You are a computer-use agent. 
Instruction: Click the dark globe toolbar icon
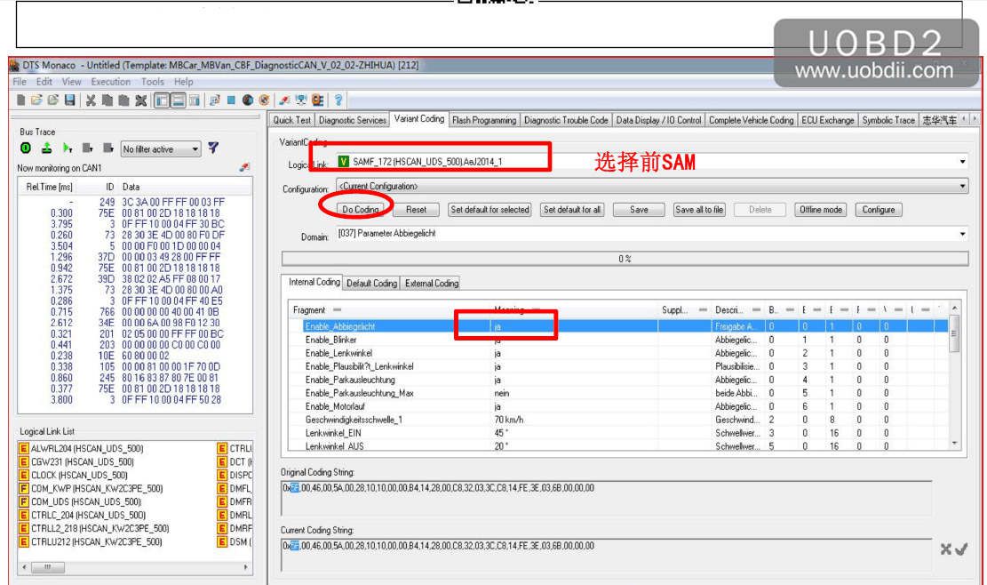pyautogui.click(x=248, y=100)
